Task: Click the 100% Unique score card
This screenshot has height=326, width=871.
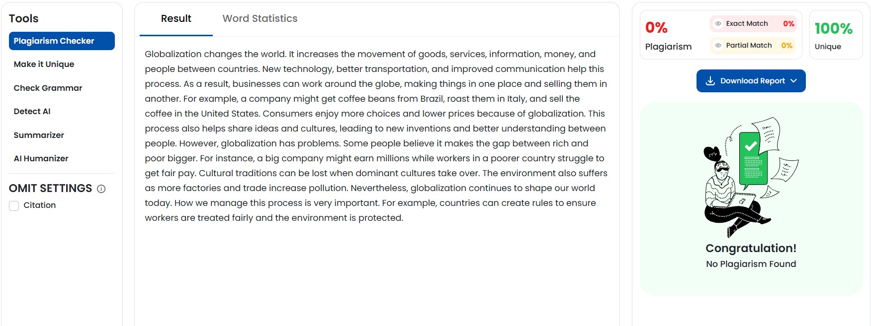Action: [x=835, y=35]
